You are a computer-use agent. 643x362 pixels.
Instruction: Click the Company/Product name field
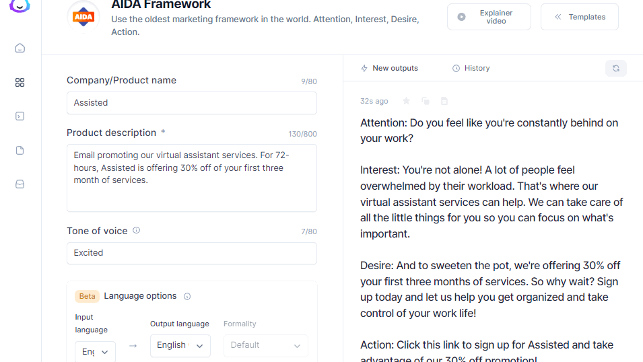click(191, 103)
